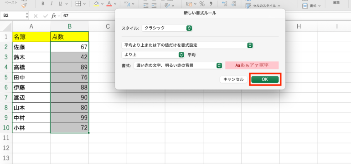Click the cell containing 佐藤

coord(31,47)
